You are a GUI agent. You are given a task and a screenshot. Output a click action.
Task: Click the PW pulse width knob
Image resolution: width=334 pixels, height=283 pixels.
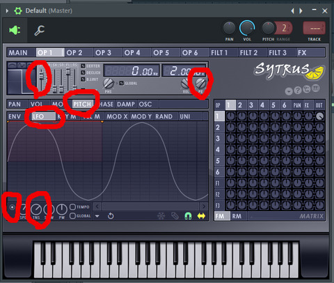(x=61, y=209)
